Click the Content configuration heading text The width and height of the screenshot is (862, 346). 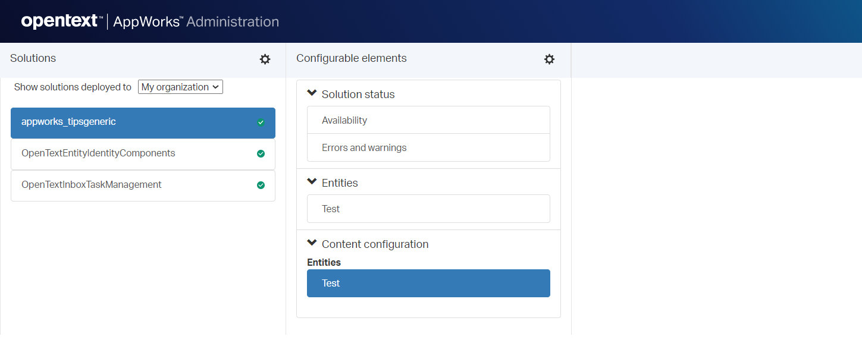point(375,244)
